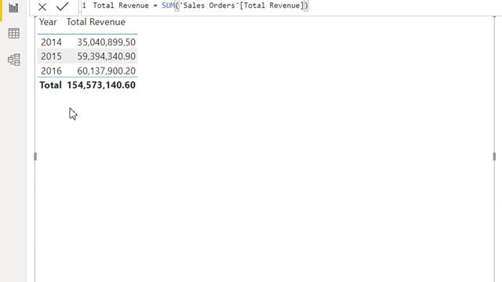Sort by the Total Revenue column header

(96, 22)
